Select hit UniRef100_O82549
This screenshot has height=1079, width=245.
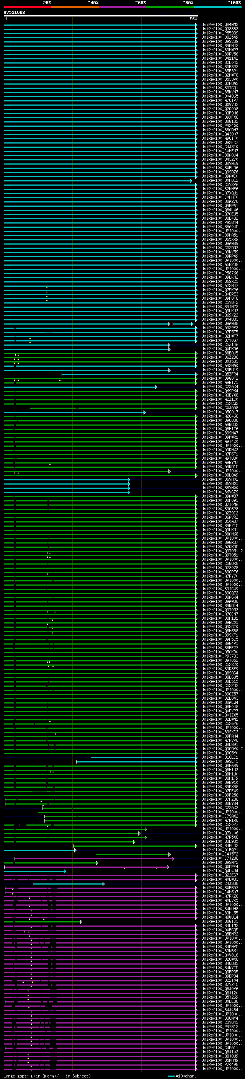tap(220, 37)
